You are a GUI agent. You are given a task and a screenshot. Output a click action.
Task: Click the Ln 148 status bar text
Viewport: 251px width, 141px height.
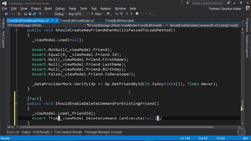click(185, 138)
